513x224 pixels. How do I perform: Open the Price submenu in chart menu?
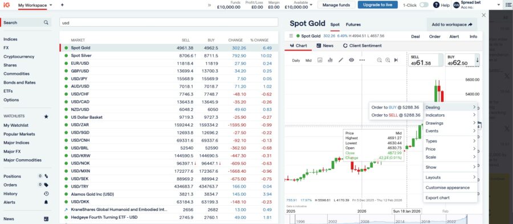tap(450, 149)
